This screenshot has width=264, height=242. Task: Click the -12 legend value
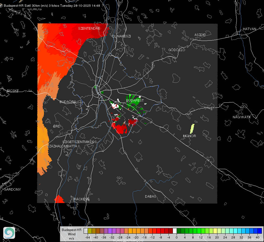(x=152, y=237)
